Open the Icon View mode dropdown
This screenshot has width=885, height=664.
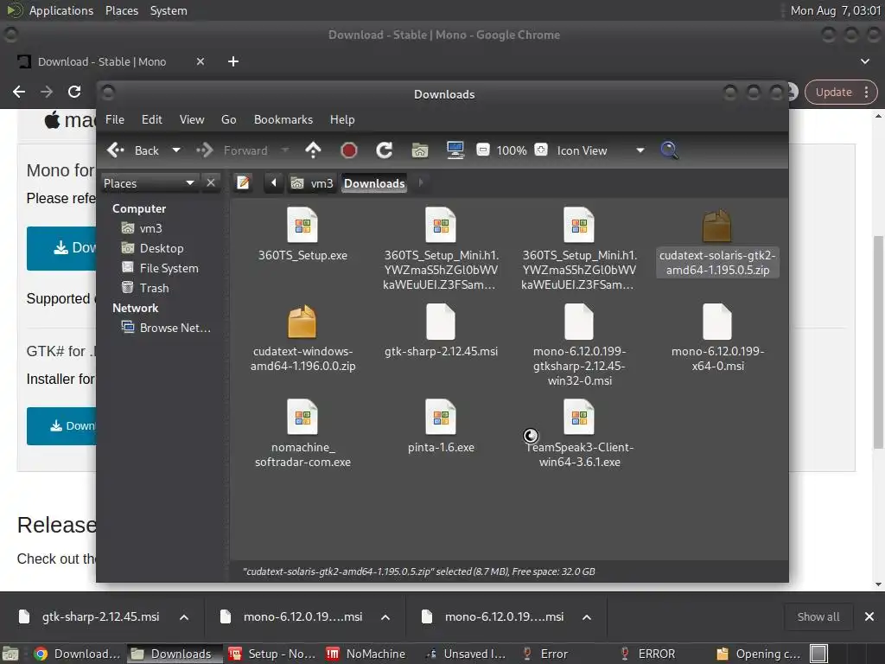601,150
